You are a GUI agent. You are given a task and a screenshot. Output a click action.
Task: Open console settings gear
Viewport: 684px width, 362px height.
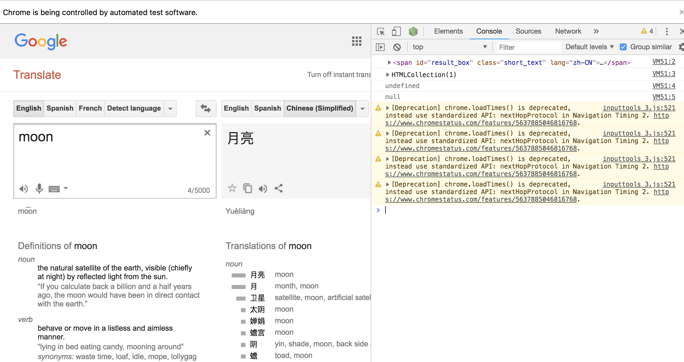681,47
